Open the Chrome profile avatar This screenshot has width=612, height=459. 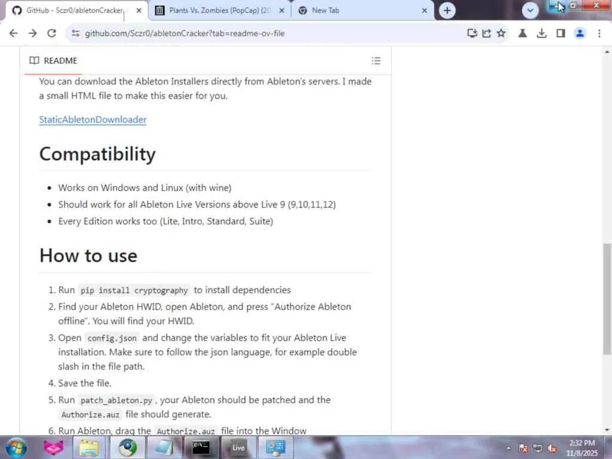pyautogui.click(x=580, y=33)
